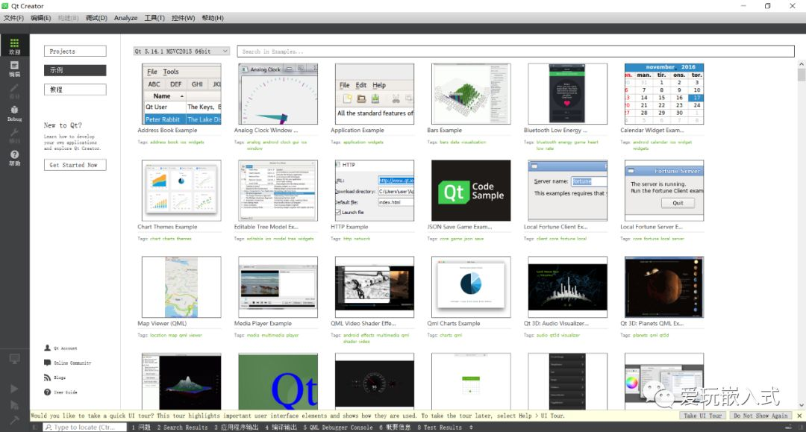Open the Calendar Widget Example thumbnail
Image resolution: width=806 pixels, height=432 pixels.
664,94
